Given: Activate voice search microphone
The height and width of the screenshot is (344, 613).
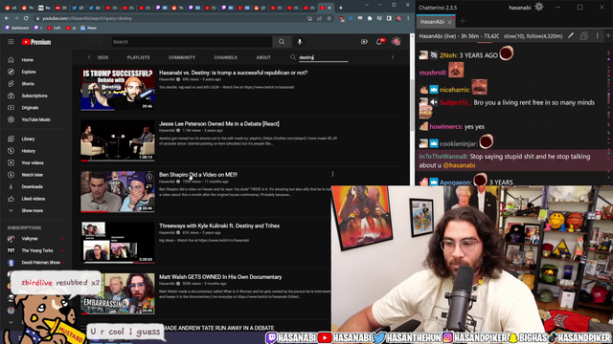Looking at the screenshot, I should [x=300, y=42].
